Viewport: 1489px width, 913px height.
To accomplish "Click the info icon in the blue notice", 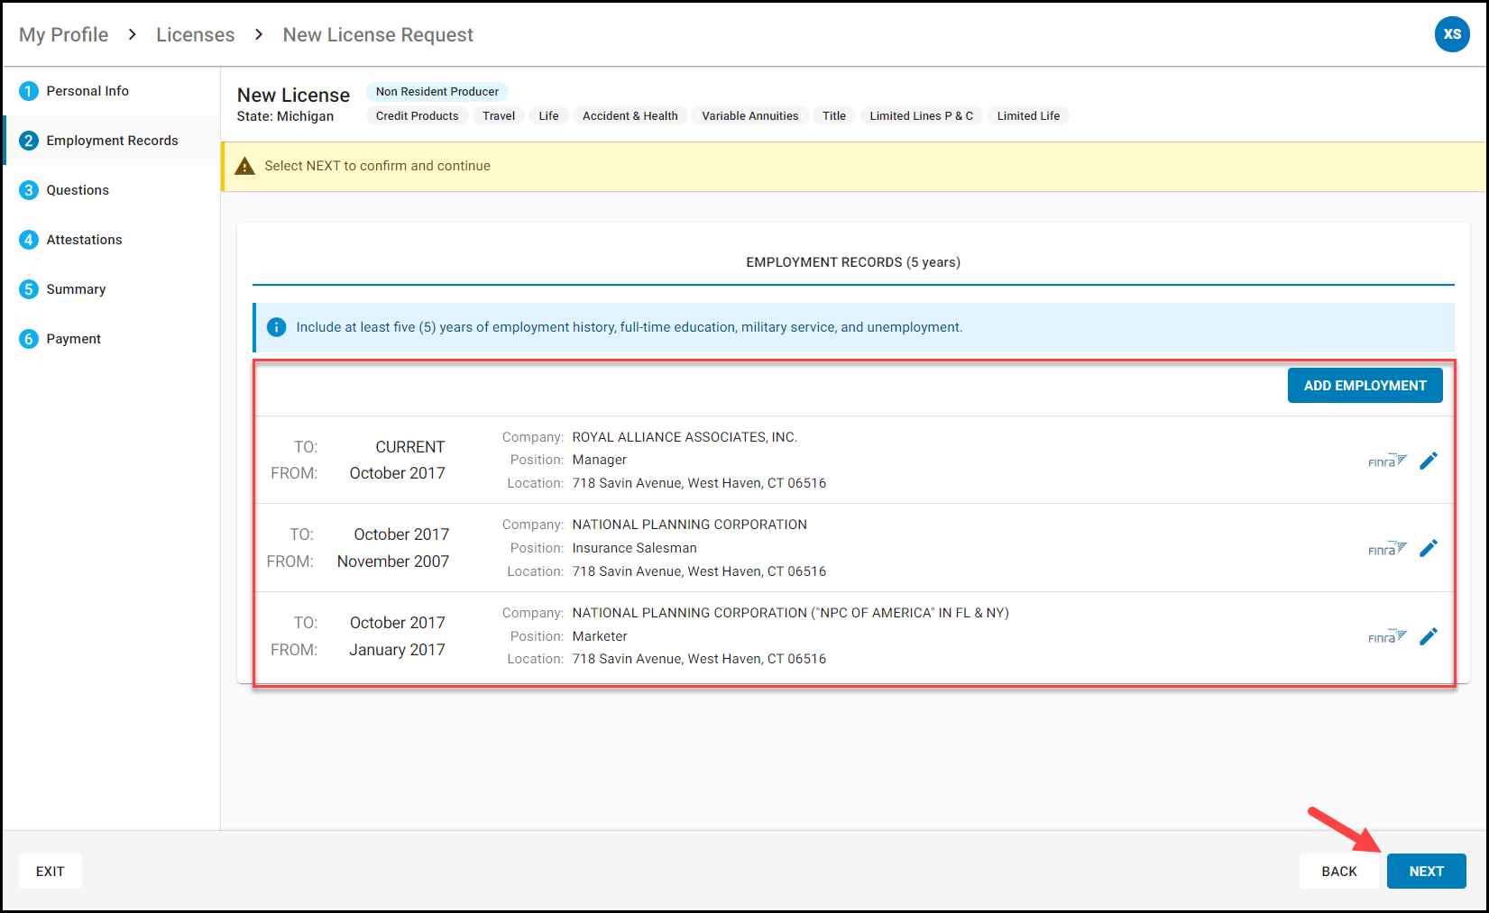I will click(x=277, y=327).
